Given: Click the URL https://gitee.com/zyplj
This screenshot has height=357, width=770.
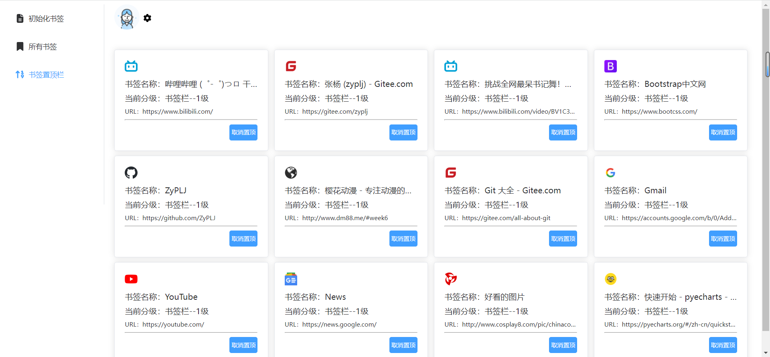Looking at the screenshot, I should click(335, 112).
